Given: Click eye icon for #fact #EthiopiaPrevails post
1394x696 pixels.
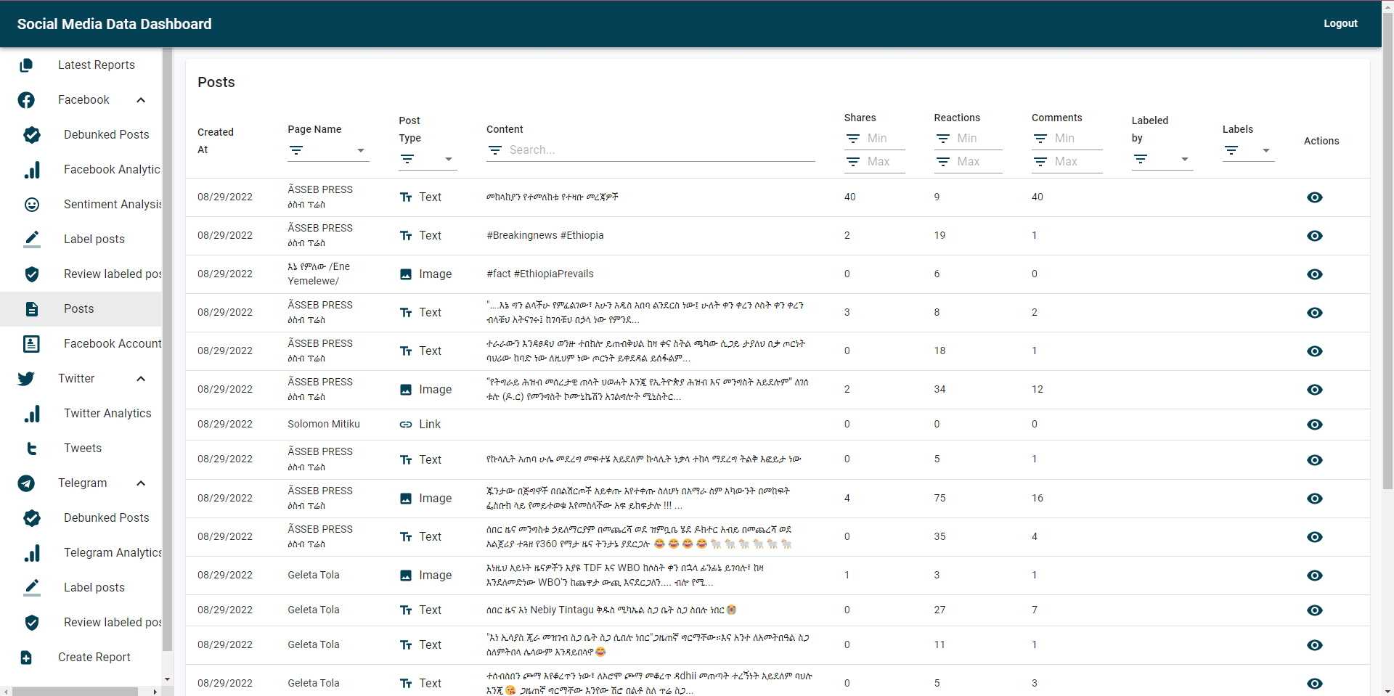Looking at the screenshot, I should coord(1314,274).
